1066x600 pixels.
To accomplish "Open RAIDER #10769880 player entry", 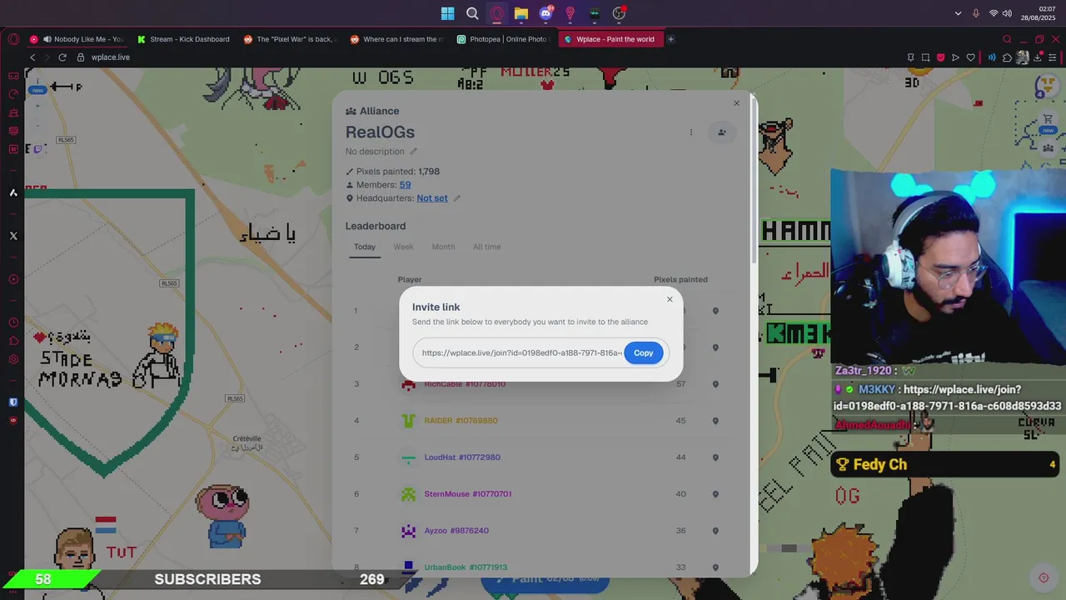I will tap(461, 421).
